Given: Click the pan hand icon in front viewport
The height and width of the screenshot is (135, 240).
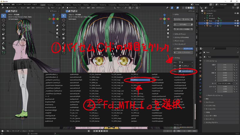Looking at the screenshot, I should [168, 29].
